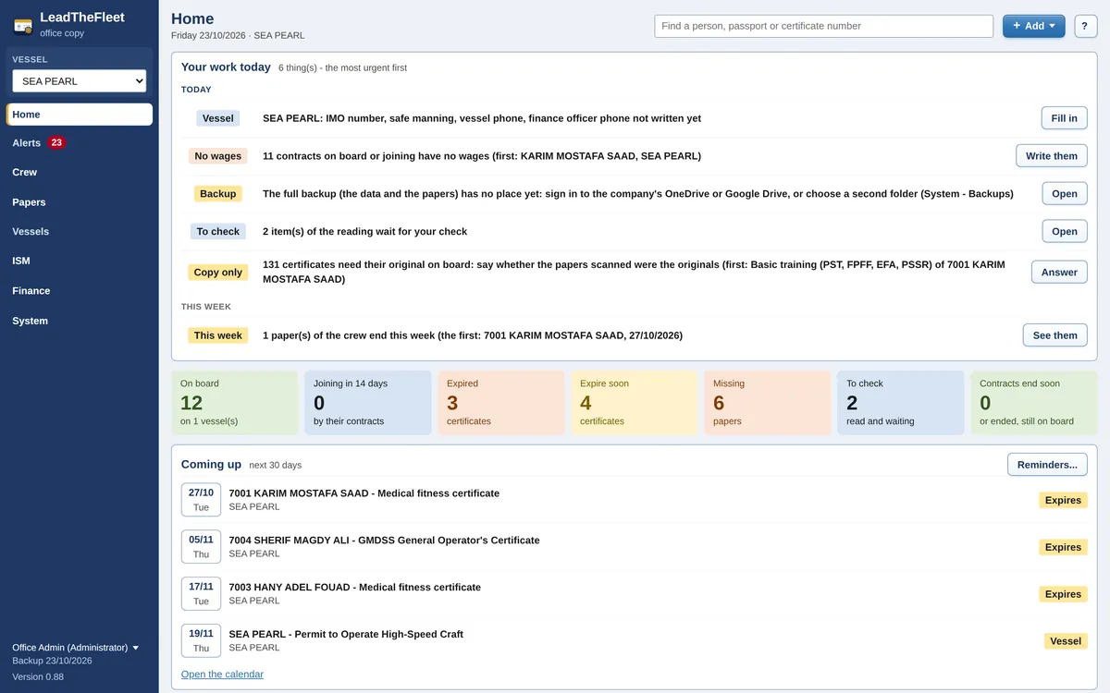Select the 19/11 Permit to Operate High-Speed Craft entry
Image resolution: width=1110 pixels, height=693 pixels.
[x=635, y=640]
